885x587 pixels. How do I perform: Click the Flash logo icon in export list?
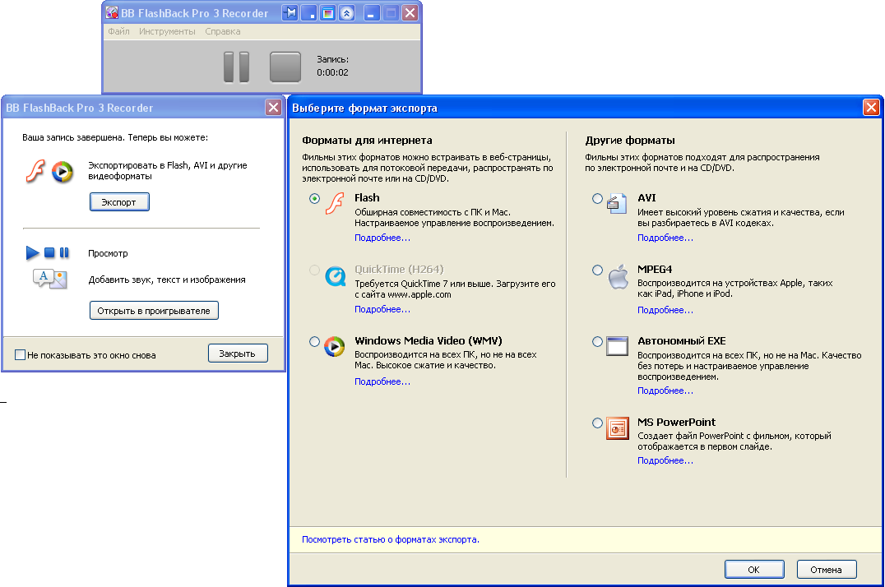pyautogui.click(x=334, y=204)
